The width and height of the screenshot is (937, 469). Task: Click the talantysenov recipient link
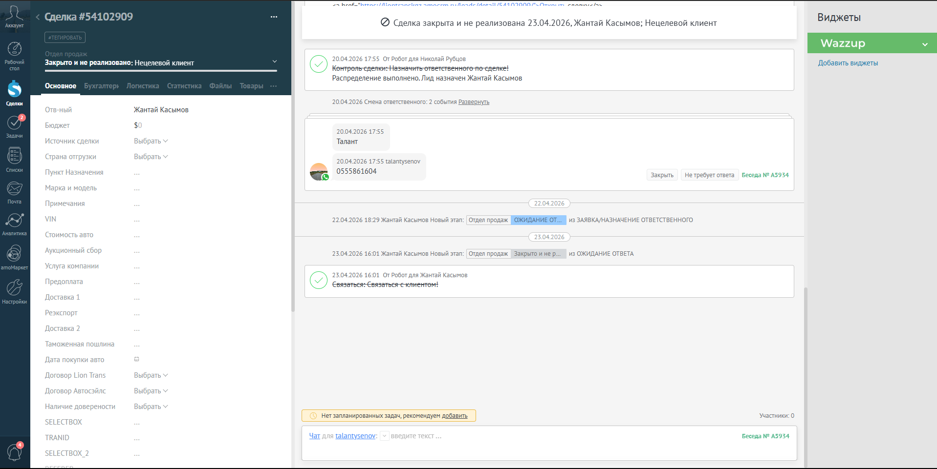(355, 436)
